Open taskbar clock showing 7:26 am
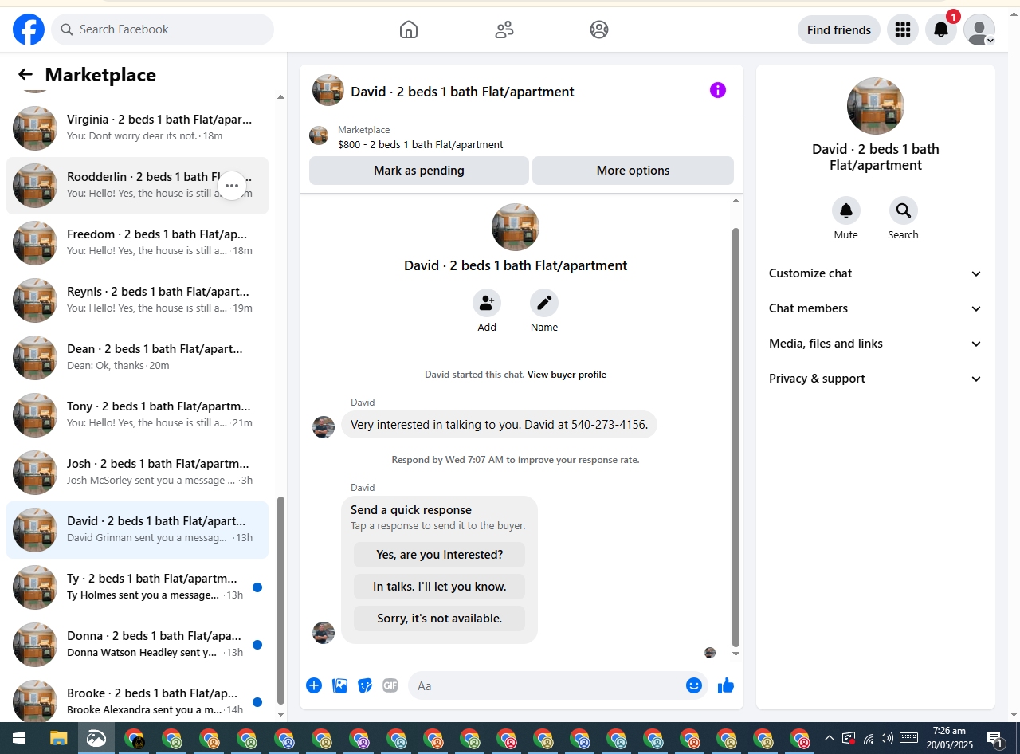The height and width of the screenshot is (754, 1020). (x=949, y=738)
